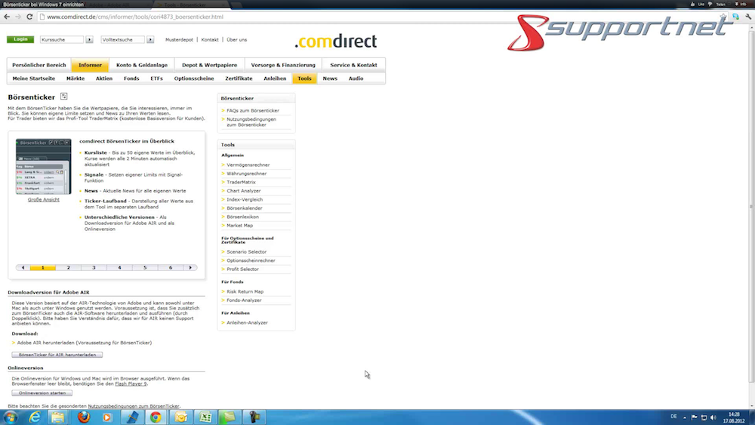Go to Meine Startseite submenu item
This screenshot has width=755, height=425.
tap(34, 79)
